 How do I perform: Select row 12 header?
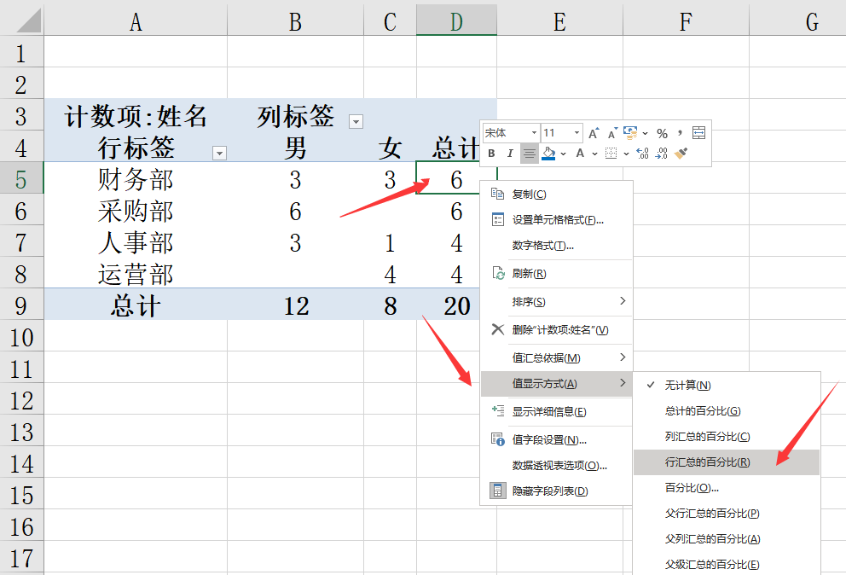21,401
